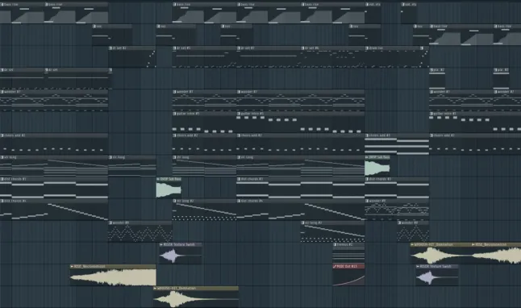Select the dr set #5 pattern clip
Image resolution: width=521 pixels, height=308 pixels.
(x=204, y=56)
